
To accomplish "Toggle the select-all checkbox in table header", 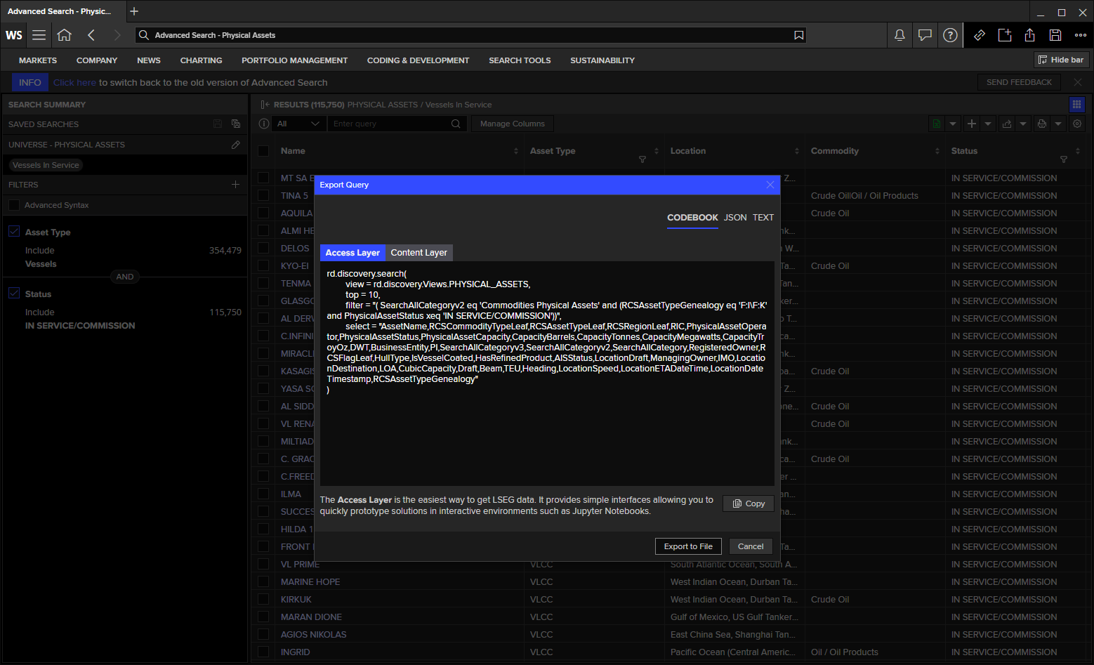I will pyautogui.click(x=263, y=151).
